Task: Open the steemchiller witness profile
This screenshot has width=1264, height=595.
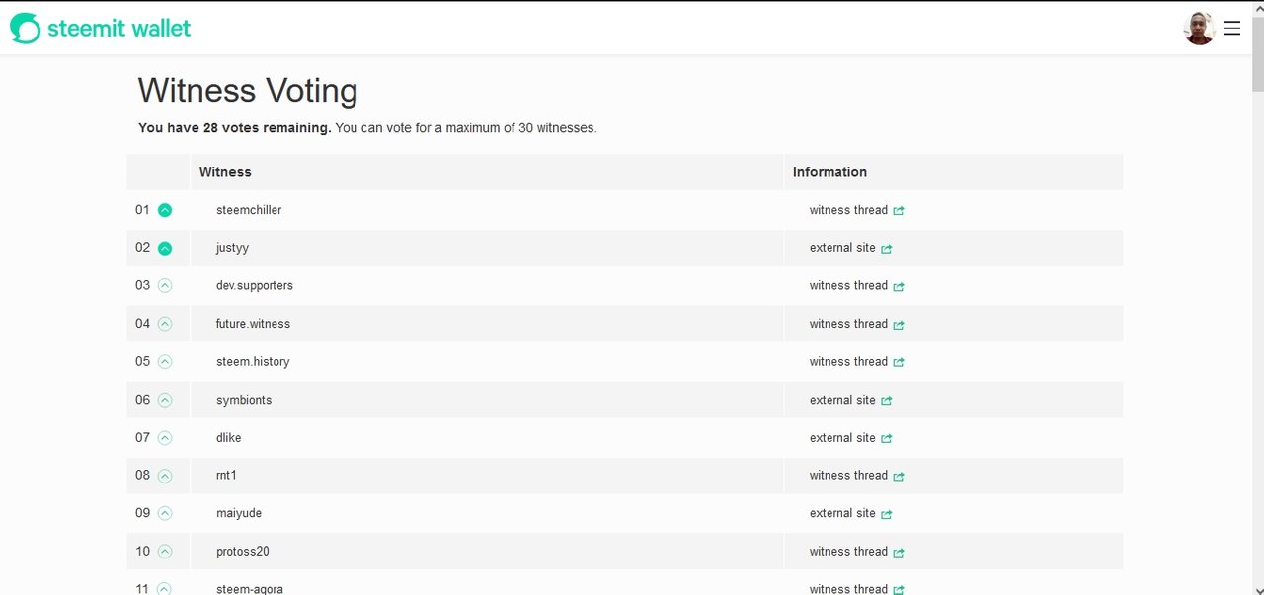Action: click(x=249, y=210)
